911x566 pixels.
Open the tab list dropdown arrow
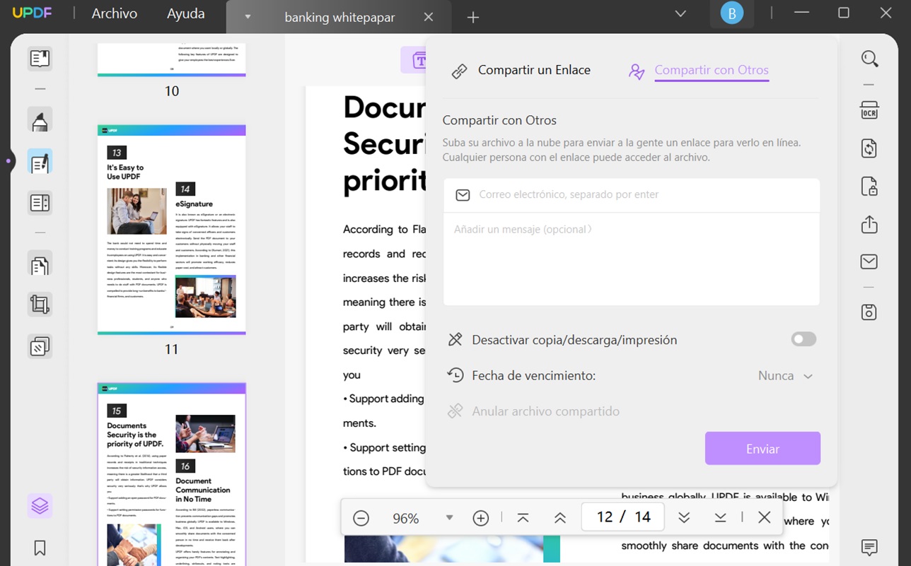pyautogui.click(x=248, y=17)
